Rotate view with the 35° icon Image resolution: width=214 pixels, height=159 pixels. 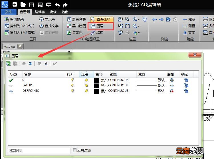point(120,33)
